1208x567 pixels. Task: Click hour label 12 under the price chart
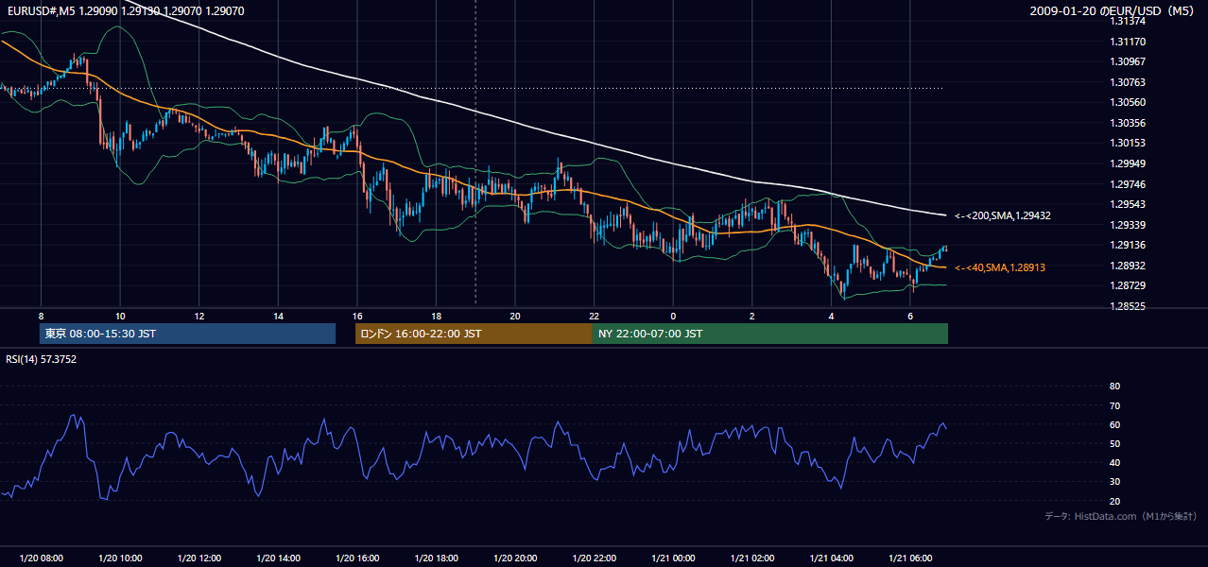(x=198, y=315)
